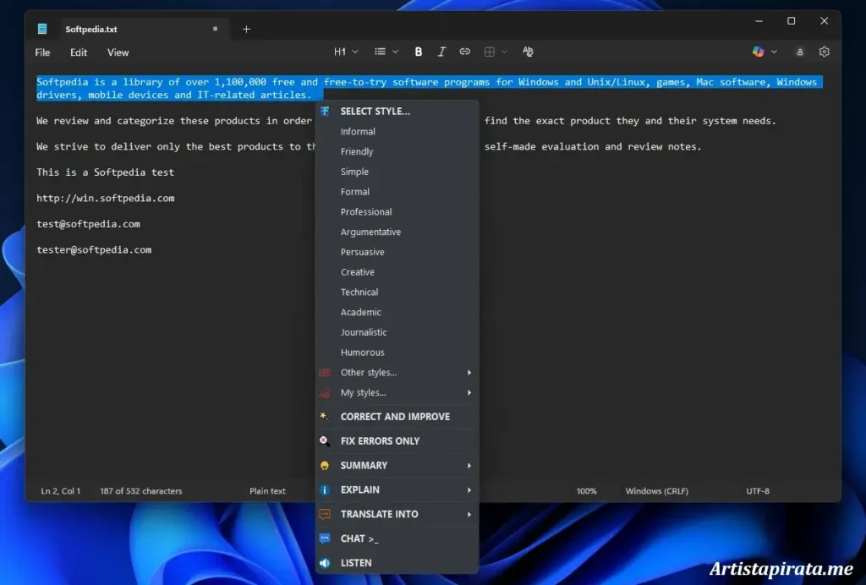This screenshot has width=866, height=585.
Task: Choose Correct and Improve
Action: 395,417
